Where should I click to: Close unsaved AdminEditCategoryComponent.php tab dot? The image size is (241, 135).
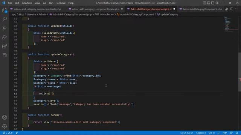tap(174, 9)
